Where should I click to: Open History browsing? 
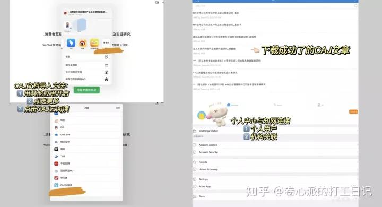click(x=275, y=169)
